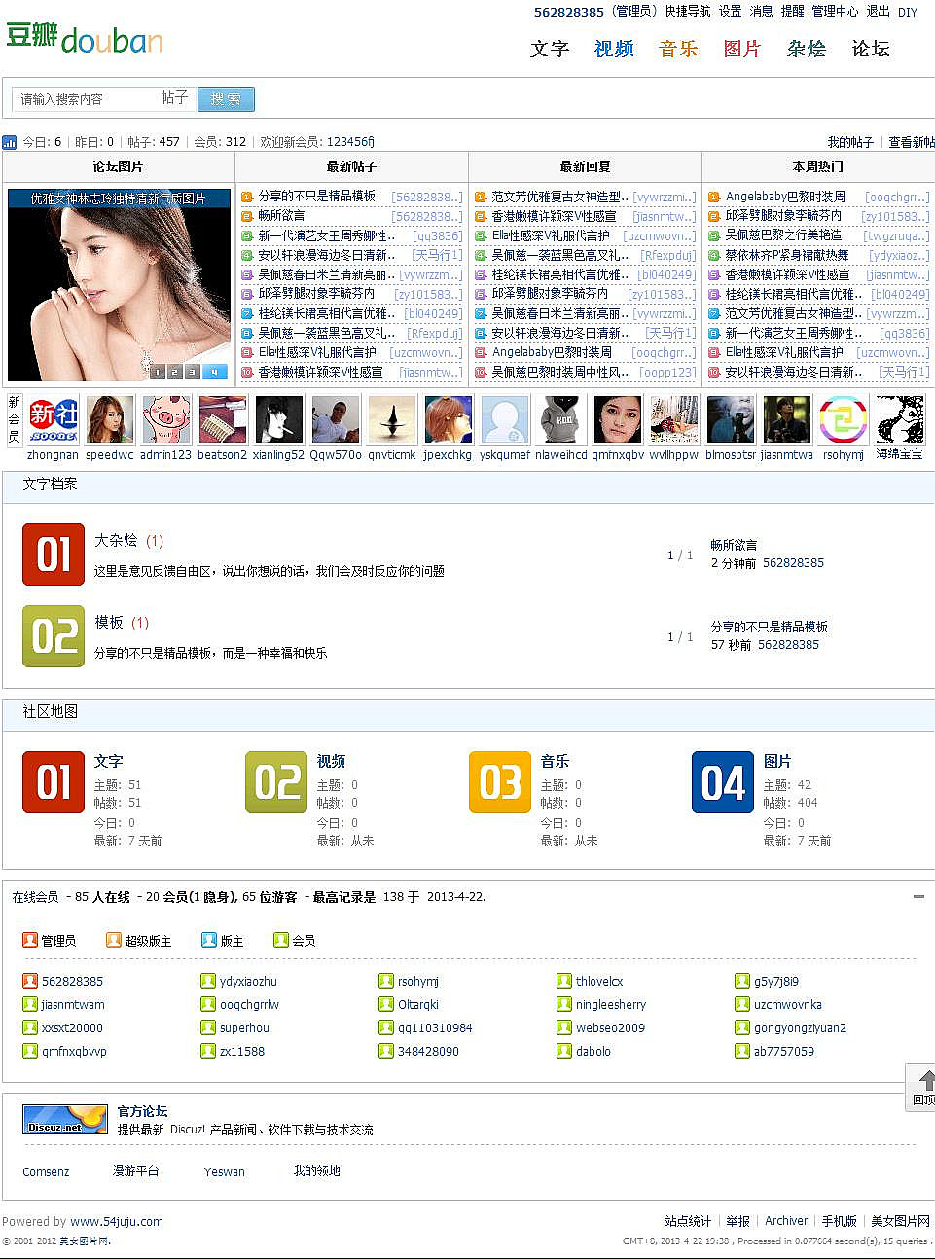
Task: Open the Comsenz footer link
Action: click(x=46, y=1171)
